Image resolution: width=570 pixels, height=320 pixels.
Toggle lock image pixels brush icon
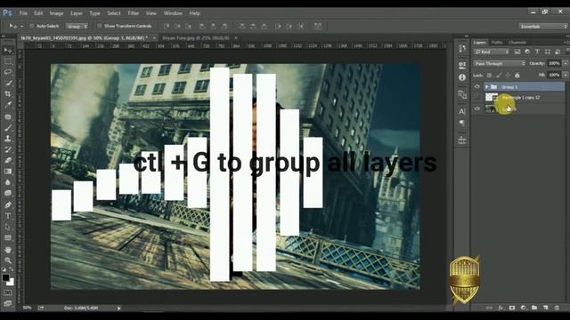click(x=499, y=75)
